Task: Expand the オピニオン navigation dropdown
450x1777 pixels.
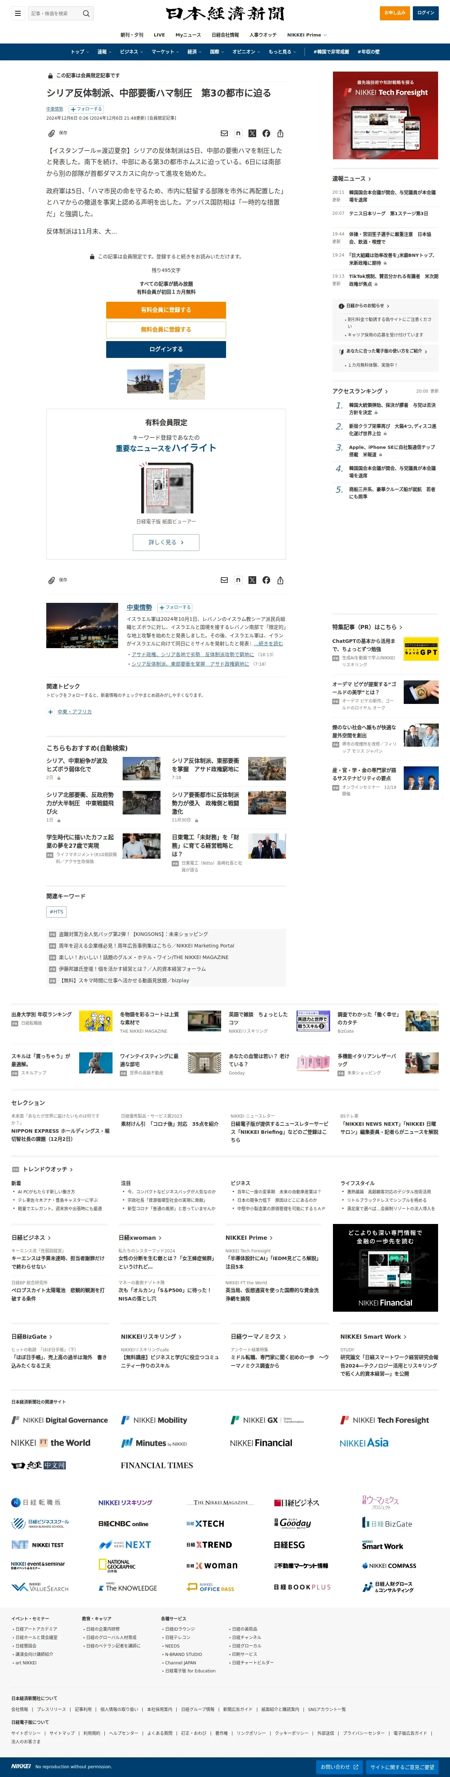Action: point(246,52)
